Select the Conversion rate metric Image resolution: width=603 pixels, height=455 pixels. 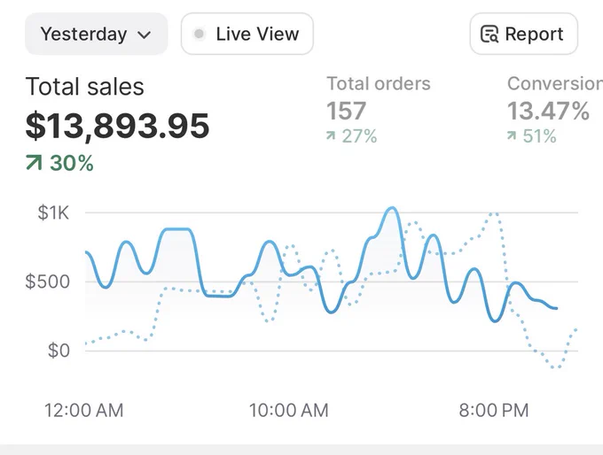coord(555,109)
